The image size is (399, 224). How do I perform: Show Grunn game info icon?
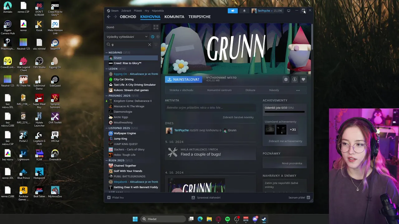[x=295, y=79]
